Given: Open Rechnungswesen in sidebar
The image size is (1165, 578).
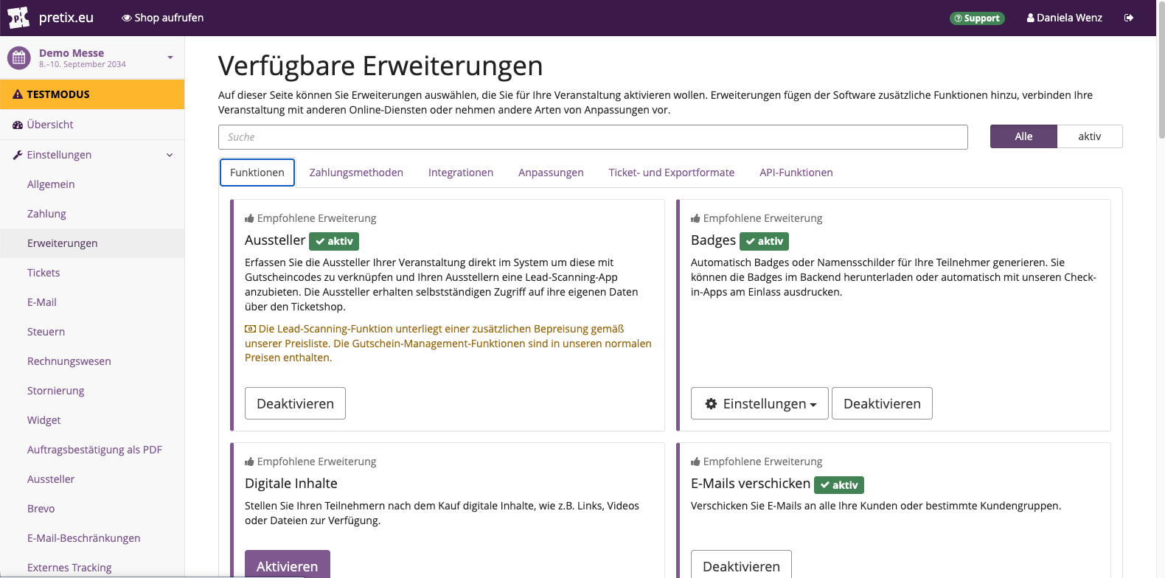Looking at the screenshot, I should point(92,361).
